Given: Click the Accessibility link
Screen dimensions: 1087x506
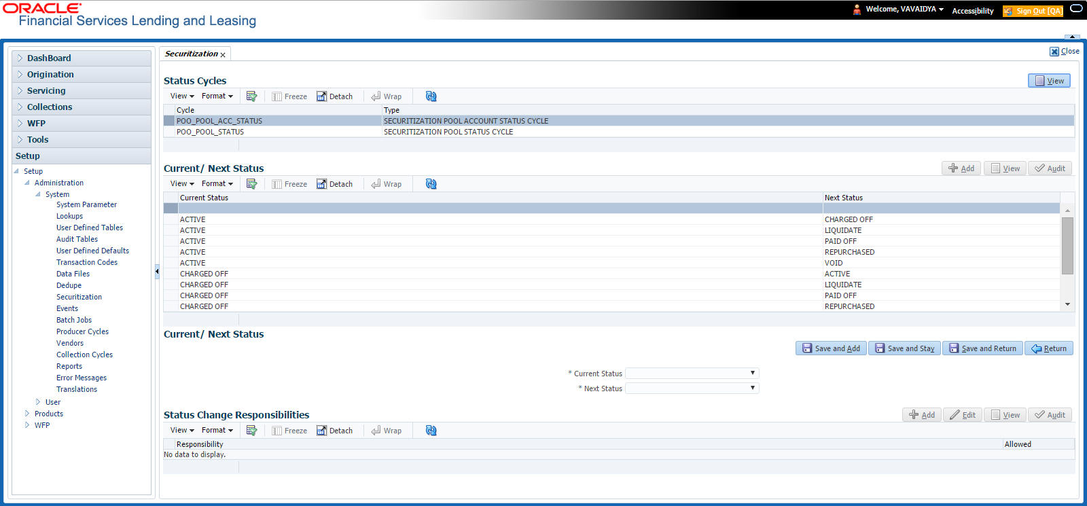Looking at the screenshot, I should pos(973,11).
